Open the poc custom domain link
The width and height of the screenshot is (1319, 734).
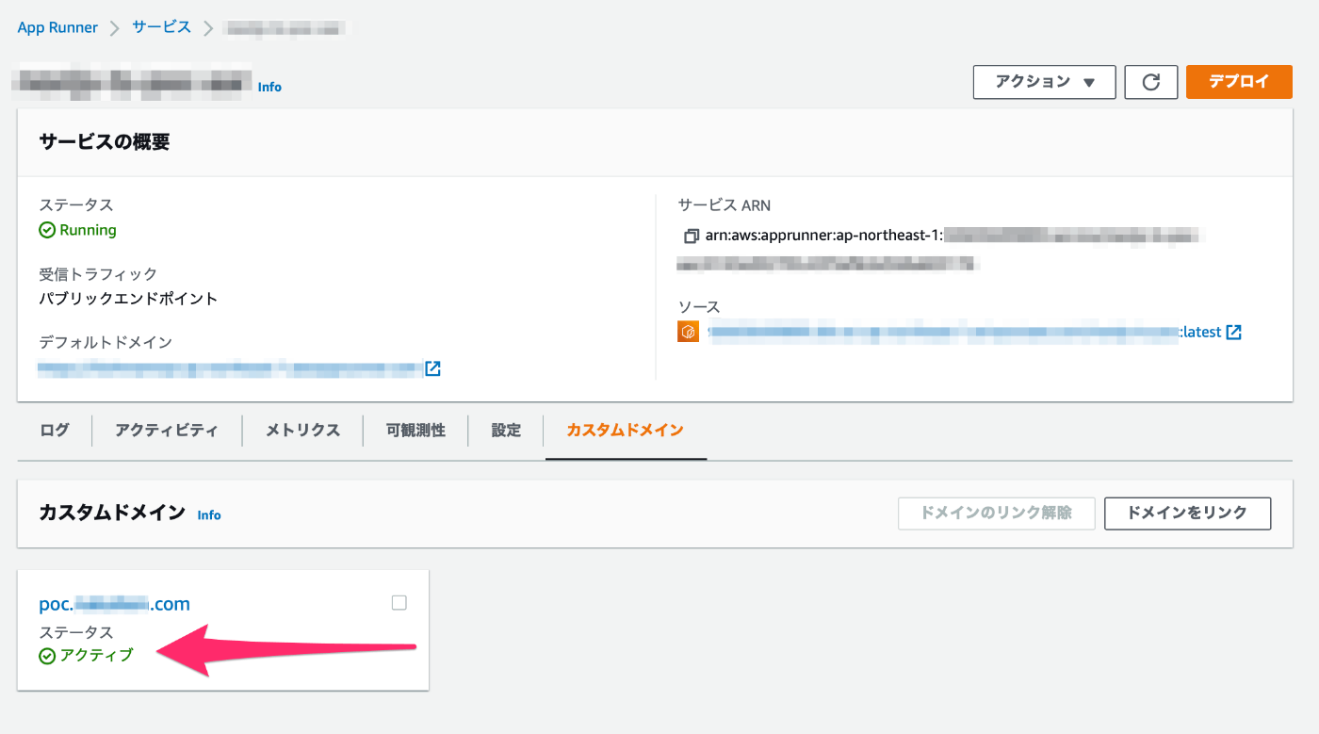[115, 604]
